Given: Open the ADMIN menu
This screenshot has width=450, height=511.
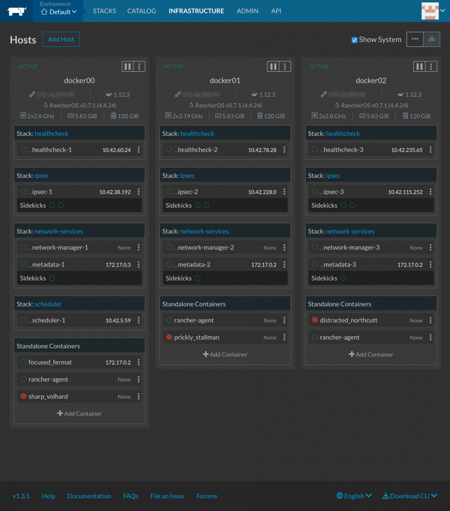Looking at the screenshot, I should (x=248, y=11).
